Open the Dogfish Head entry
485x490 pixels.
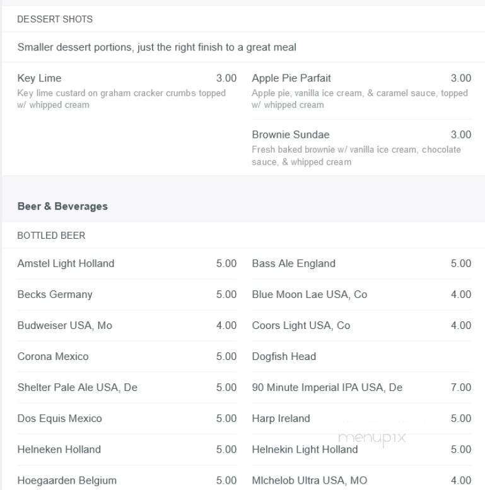[x=284, y=356]
